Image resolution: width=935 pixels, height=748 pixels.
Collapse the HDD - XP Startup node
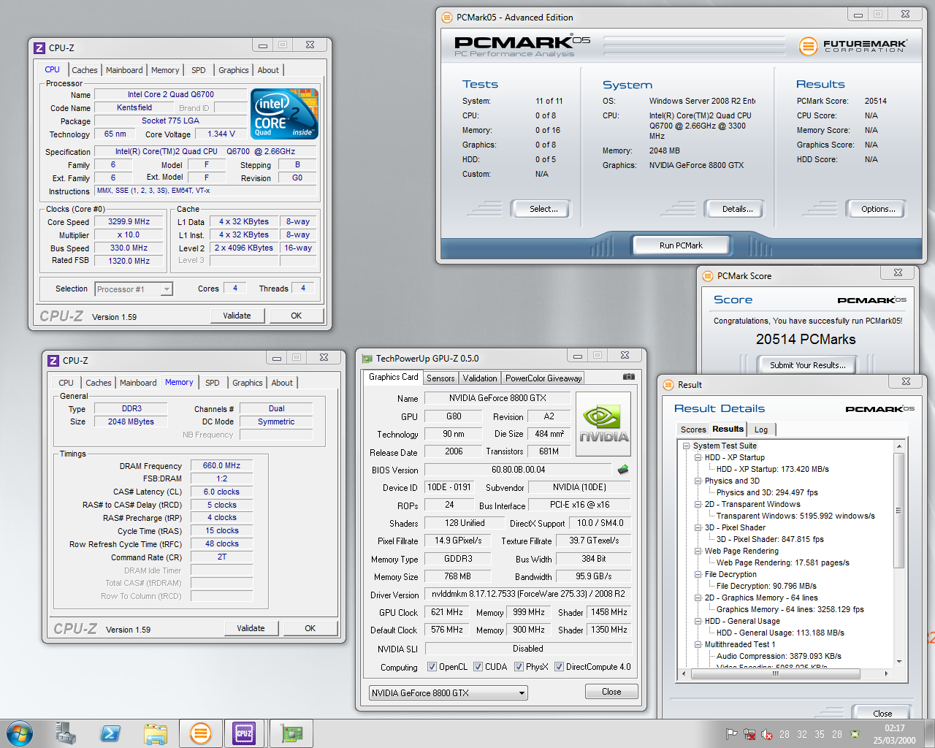coord(698,458)
